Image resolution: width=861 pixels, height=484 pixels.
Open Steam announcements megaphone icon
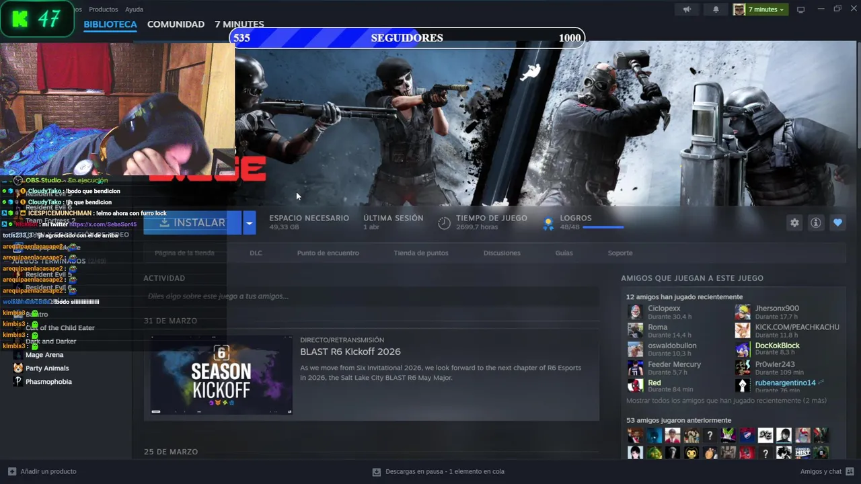(687, 9)
